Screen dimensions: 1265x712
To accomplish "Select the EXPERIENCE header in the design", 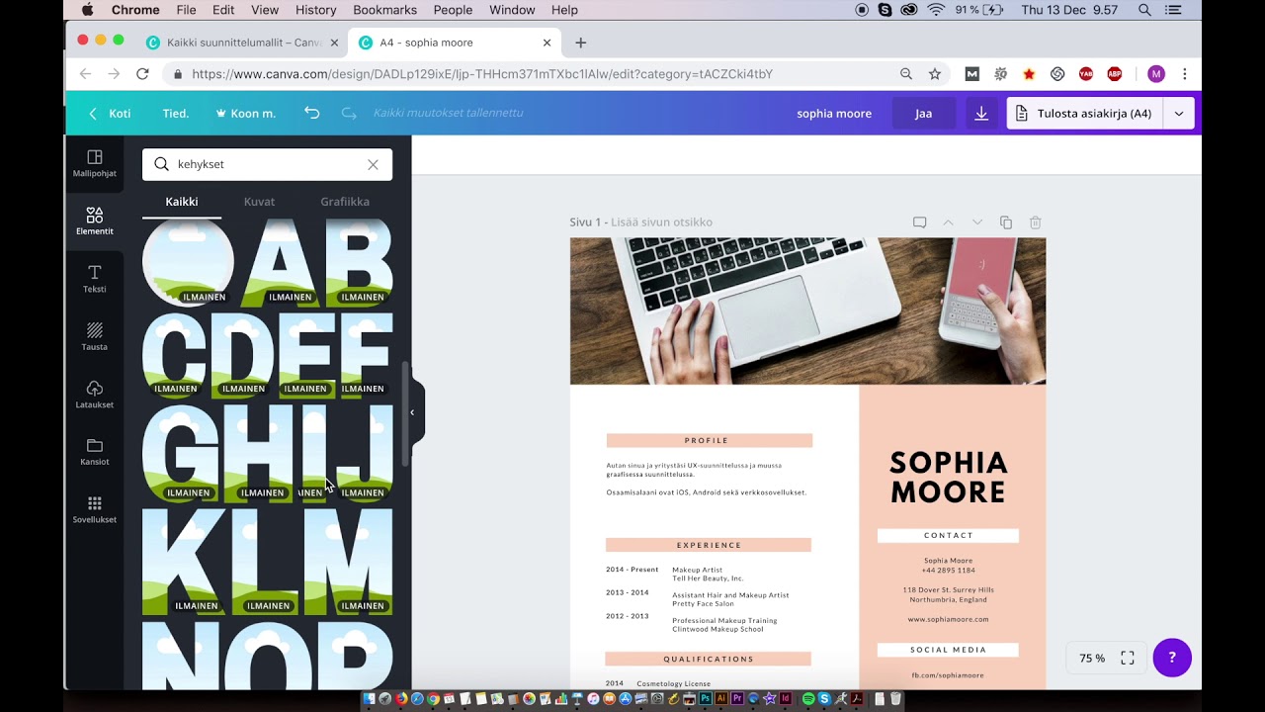I will pos(709,545).
